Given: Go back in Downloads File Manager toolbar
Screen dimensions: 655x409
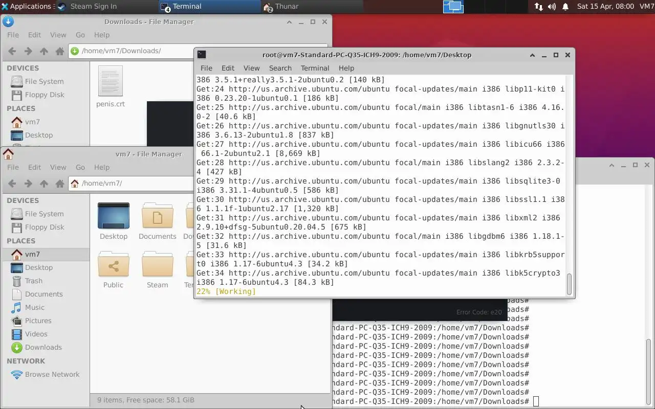Looking at the screenshot, I should [12, 51].
